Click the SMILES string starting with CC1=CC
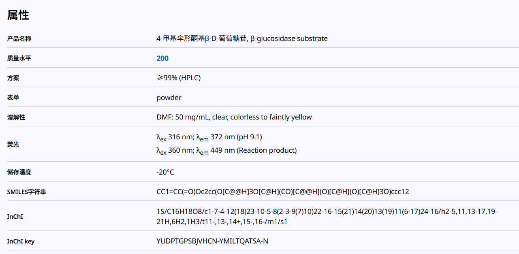The image size is (519, 254). click(283, 192)
